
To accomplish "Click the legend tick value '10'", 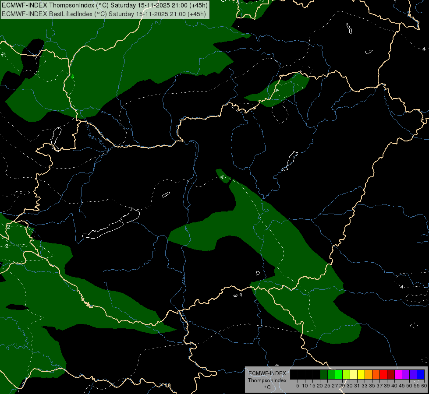I will (305, 386).
